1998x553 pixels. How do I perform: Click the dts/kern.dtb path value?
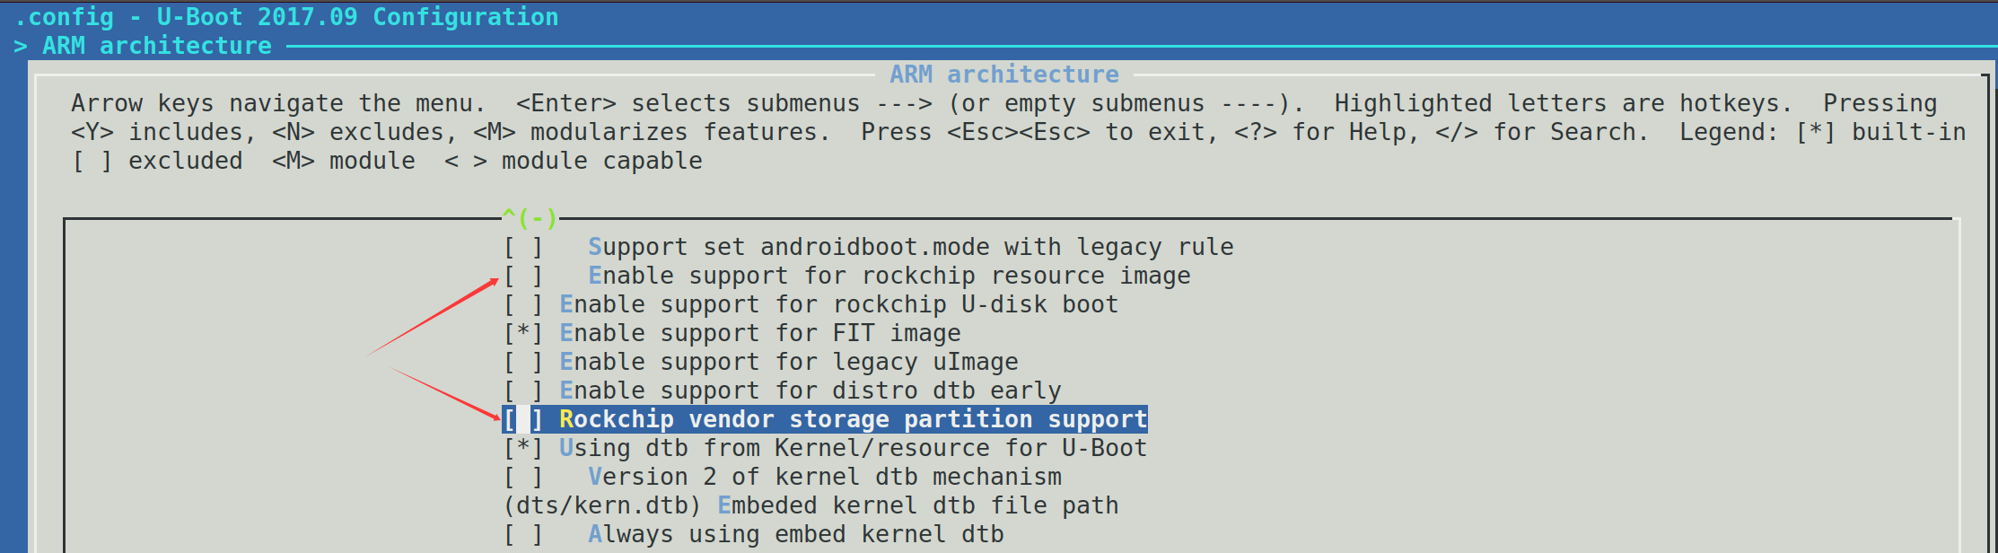click(x=602, y=505)
